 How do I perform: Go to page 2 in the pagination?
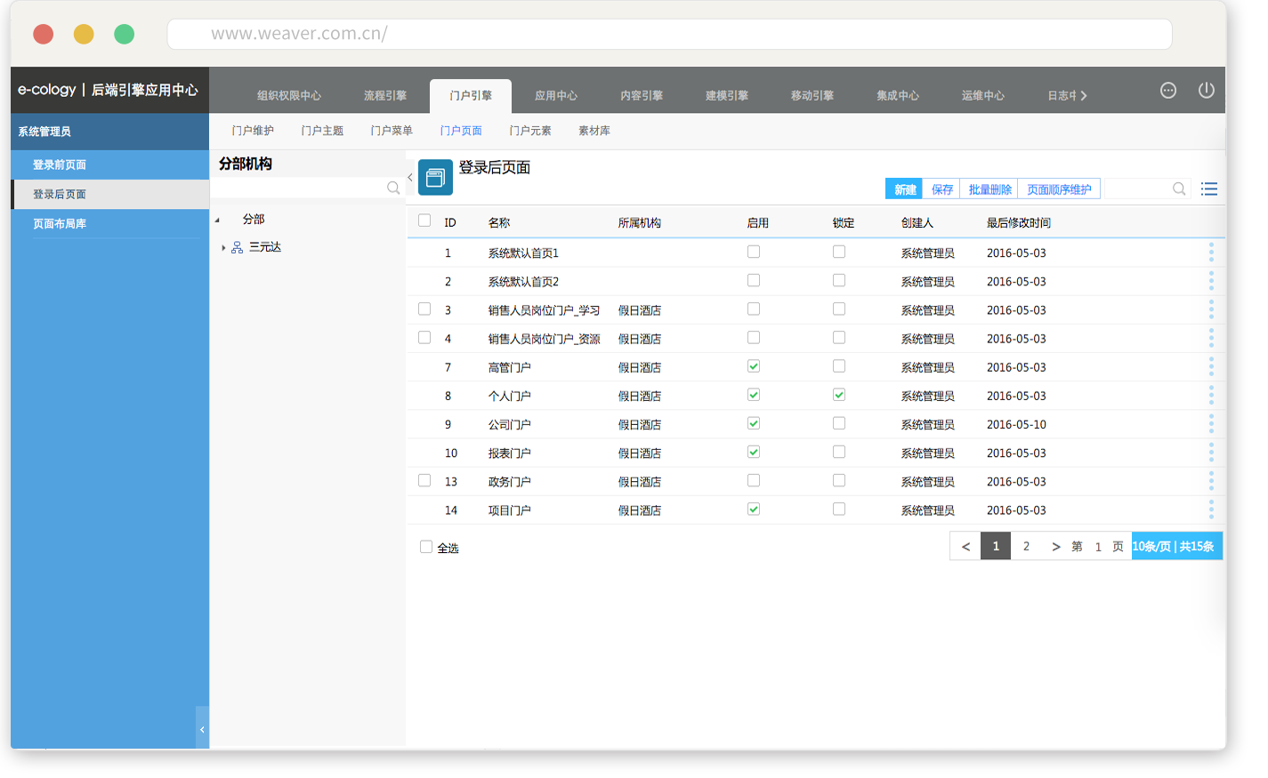point(1026,547)
